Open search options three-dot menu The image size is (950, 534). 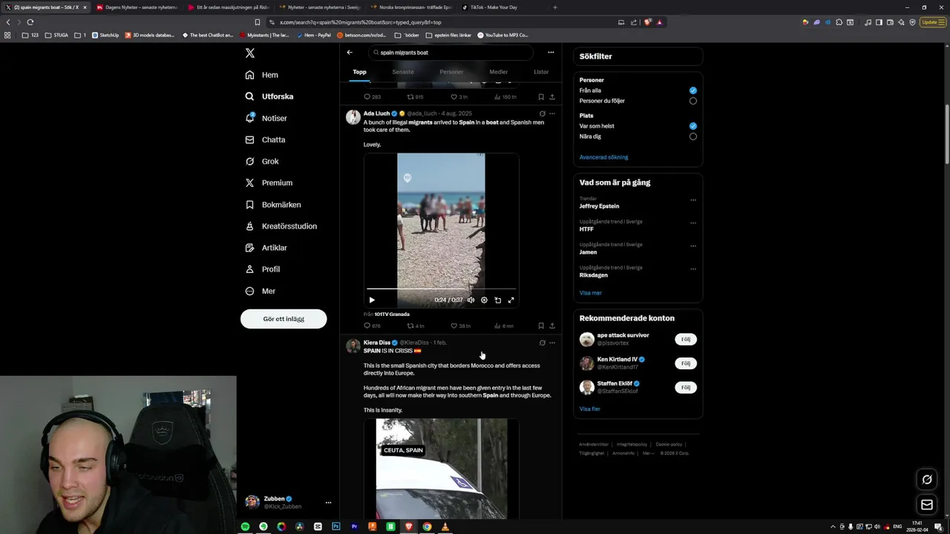click(x=551, y=53)
